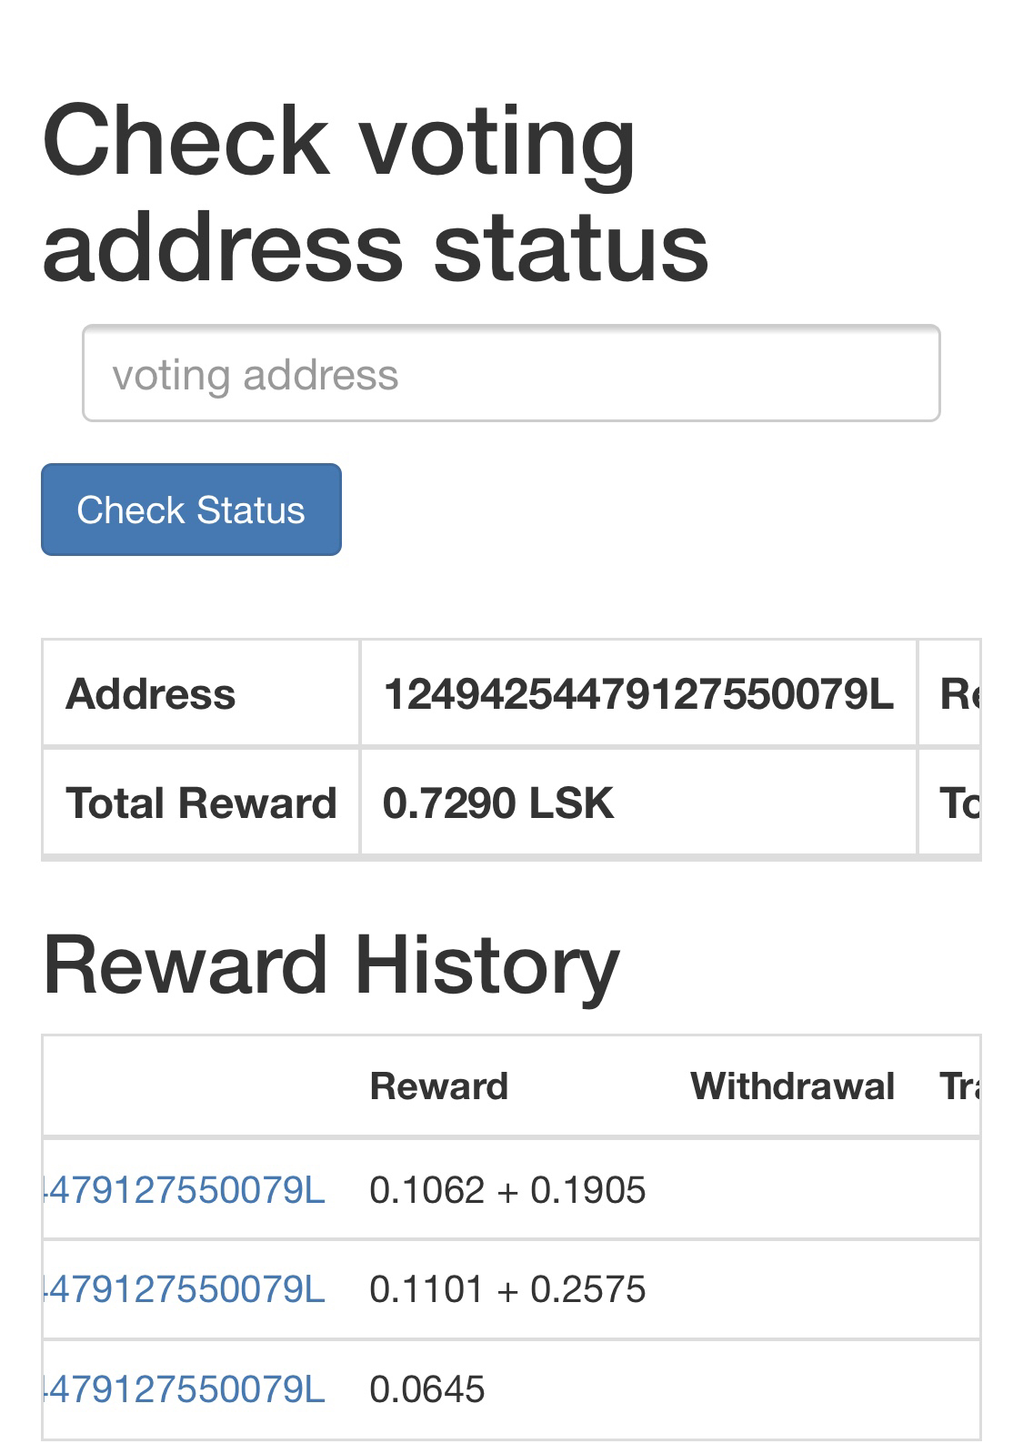This screenshot has height=1454, width=1023.
Task: Click the Reward column header
Action: (439, 1086)
